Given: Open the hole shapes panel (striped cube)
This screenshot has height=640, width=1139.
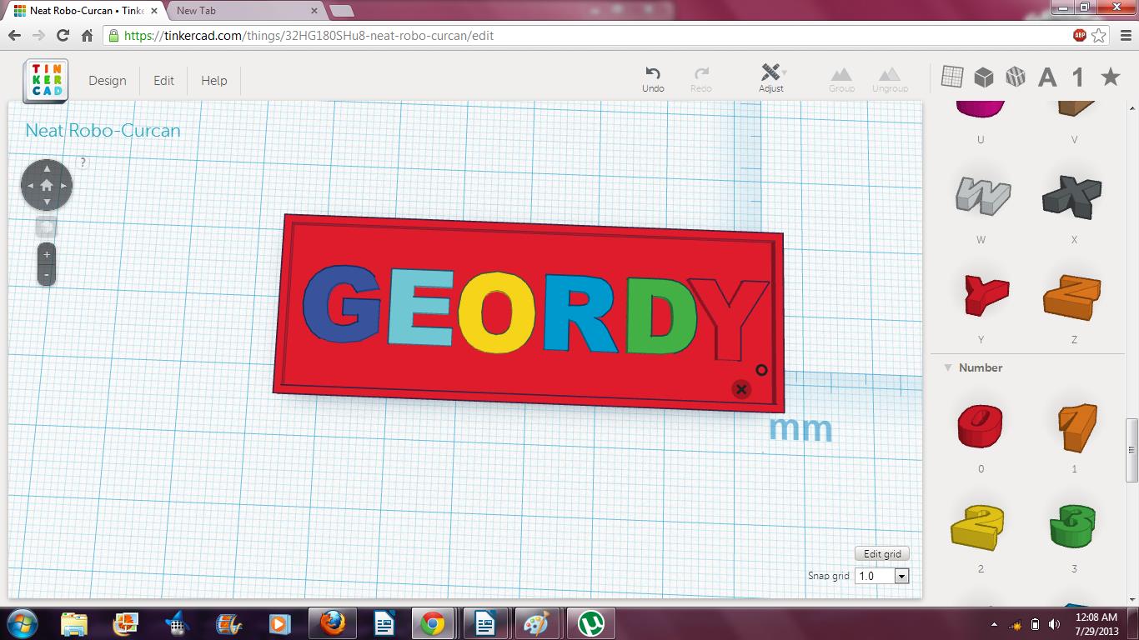Looking at the screenshot, I should tap(1016, 76).
